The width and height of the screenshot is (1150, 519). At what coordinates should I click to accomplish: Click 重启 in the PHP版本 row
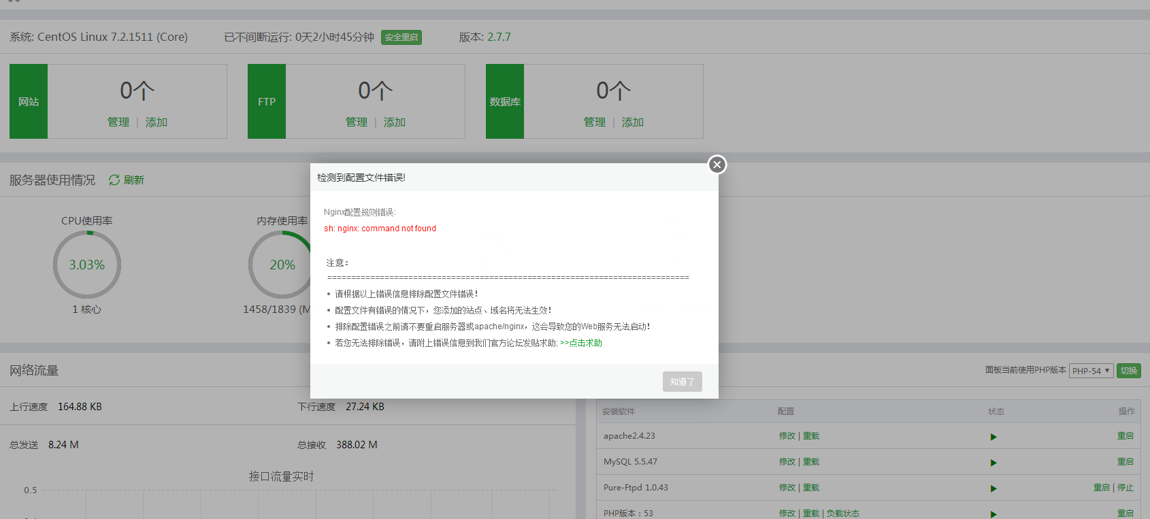[x=1126, y=514]
